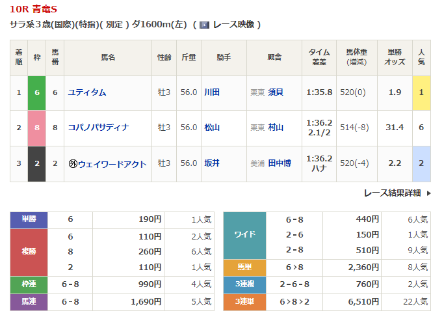Select jockey 松山 link
This screenshot has height=315, width=444.
tap(211, 128)
